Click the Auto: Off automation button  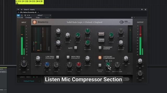pos(20,18)
